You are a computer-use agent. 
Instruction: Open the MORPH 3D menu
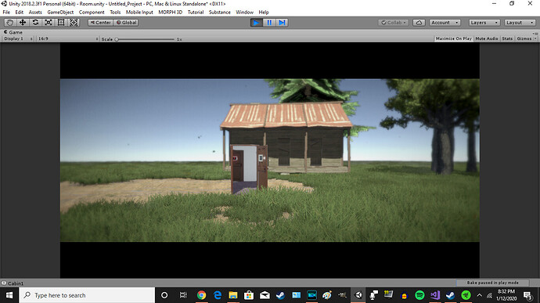pyautogui.click(x=170, y=12)
